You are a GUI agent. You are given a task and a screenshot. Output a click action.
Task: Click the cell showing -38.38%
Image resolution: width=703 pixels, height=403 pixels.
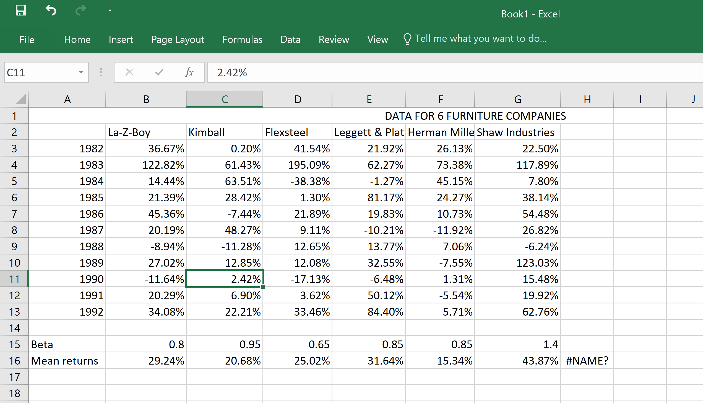tap(298, 181)
